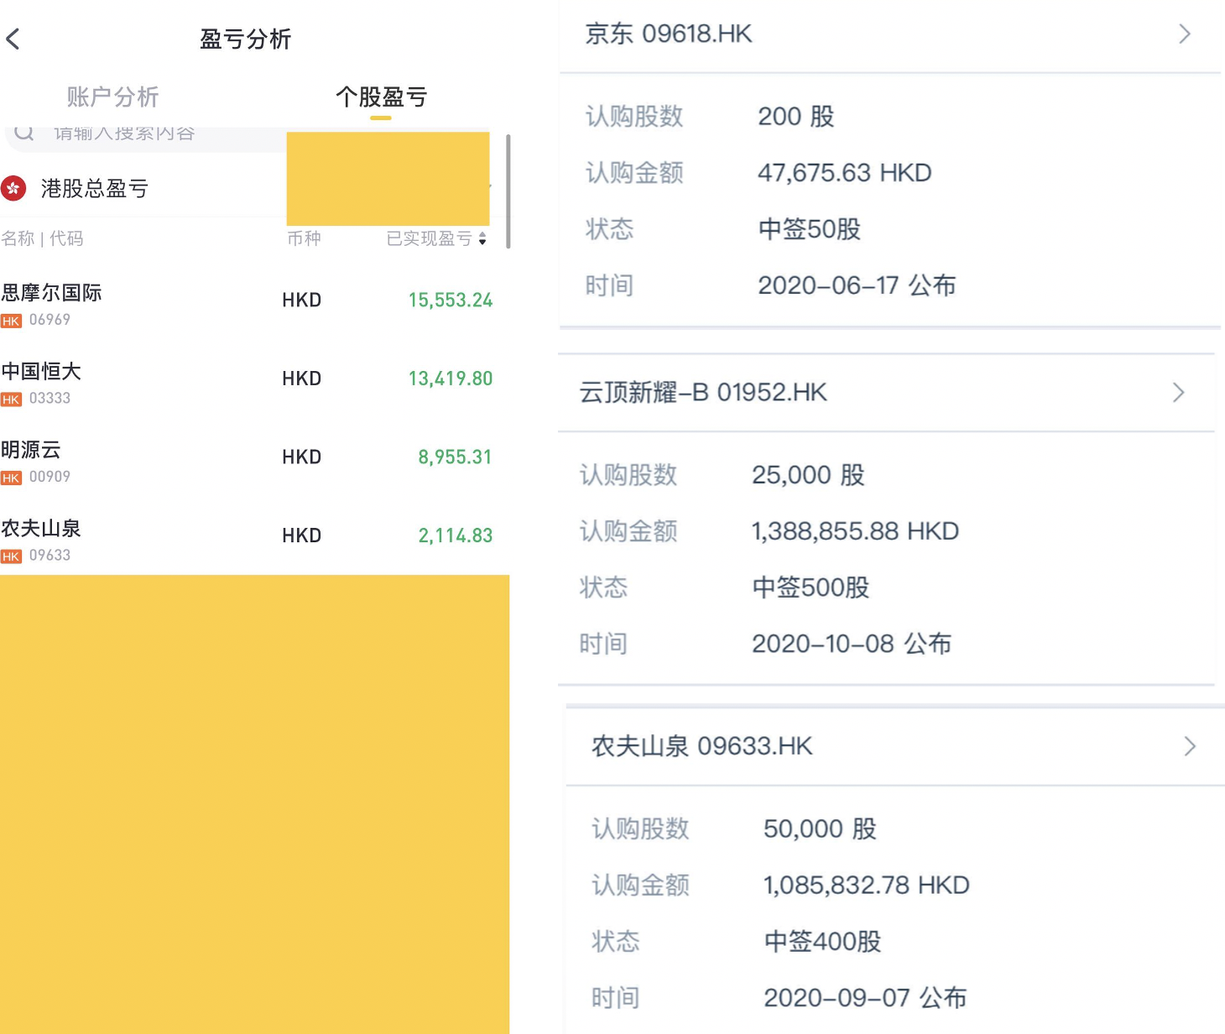Click the HK badge beside code 06969

[11, 321]
